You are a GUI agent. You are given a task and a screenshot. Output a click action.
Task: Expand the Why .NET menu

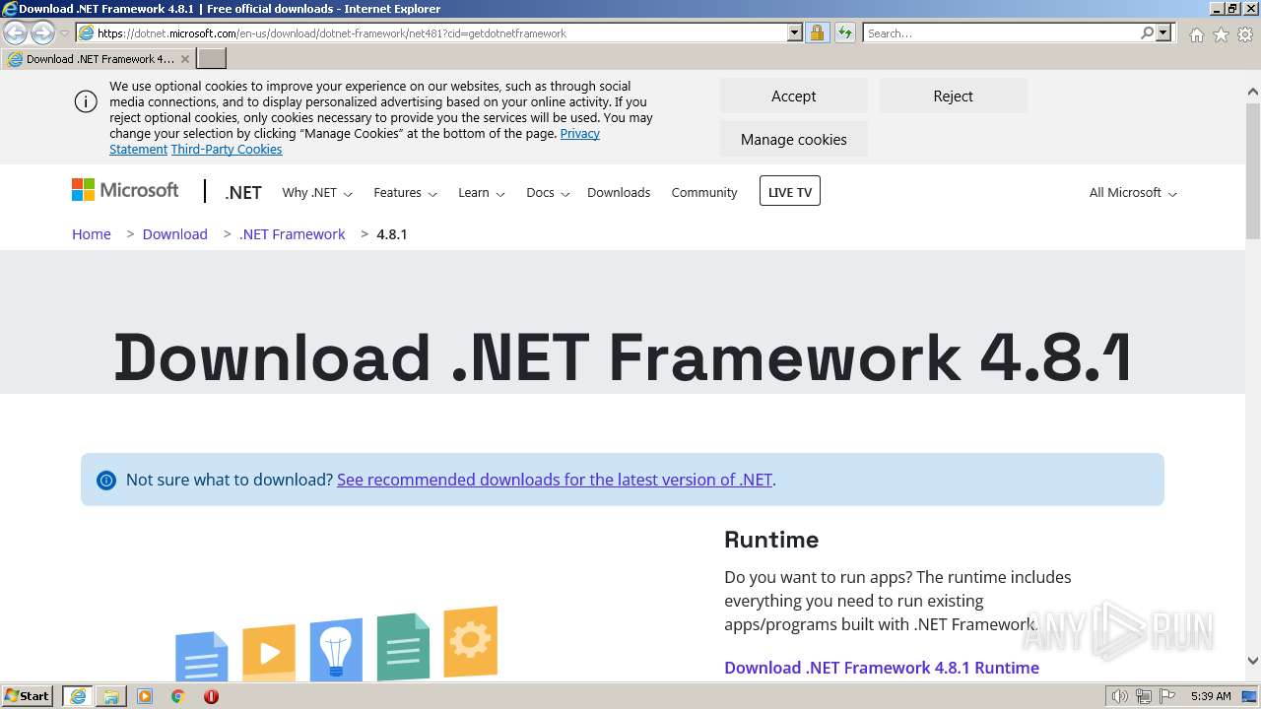pos(317,193)
